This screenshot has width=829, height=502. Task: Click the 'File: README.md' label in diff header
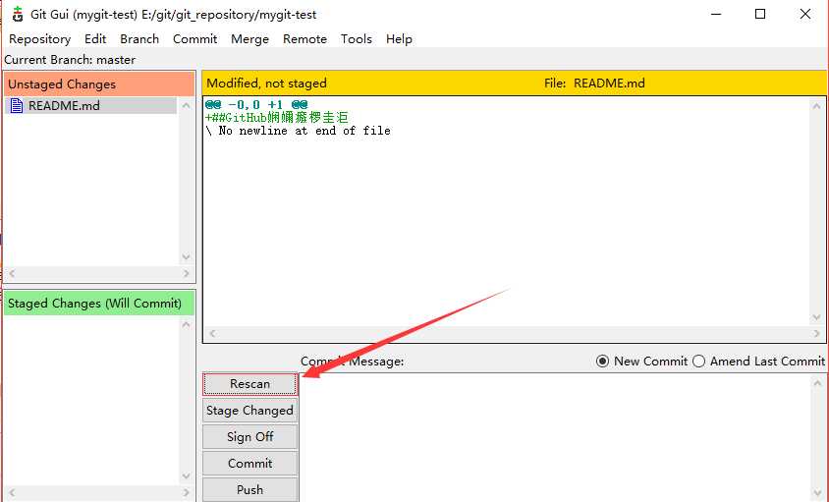(x=594, y=84)
